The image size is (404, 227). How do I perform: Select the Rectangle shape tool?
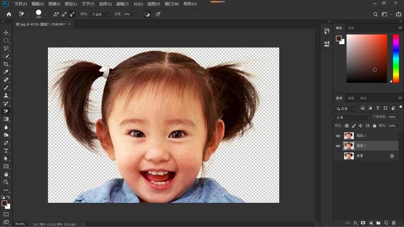coord(6,166)
